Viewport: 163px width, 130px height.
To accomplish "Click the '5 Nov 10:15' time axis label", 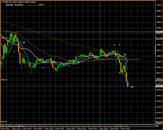I will tap(125, 128).
